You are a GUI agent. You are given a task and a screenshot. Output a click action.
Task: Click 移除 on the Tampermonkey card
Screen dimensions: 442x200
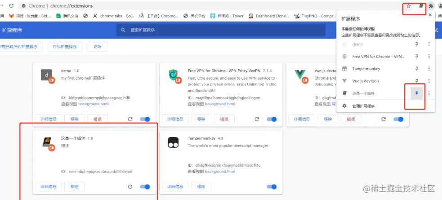point(201,187)
